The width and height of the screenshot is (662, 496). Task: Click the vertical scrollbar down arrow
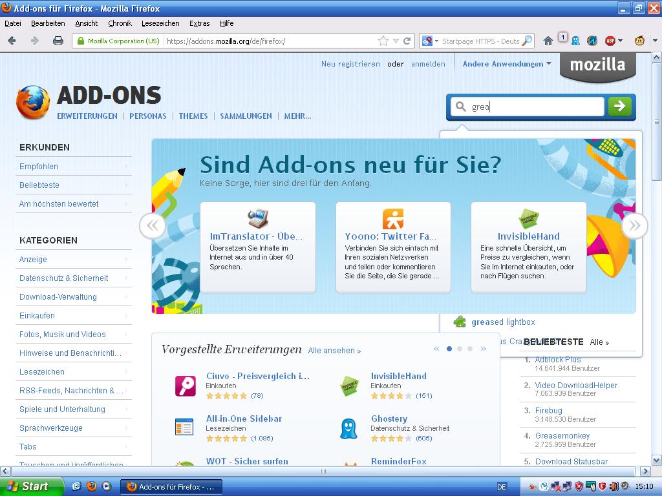pos(657,460)
